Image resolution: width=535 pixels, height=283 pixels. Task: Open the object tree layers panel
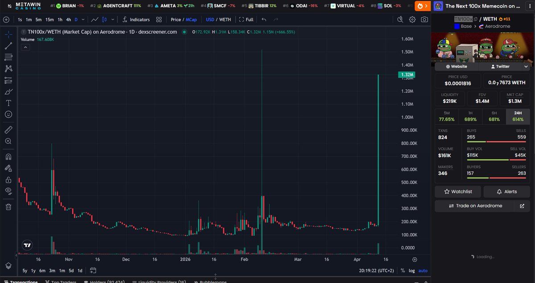point(8,266)
